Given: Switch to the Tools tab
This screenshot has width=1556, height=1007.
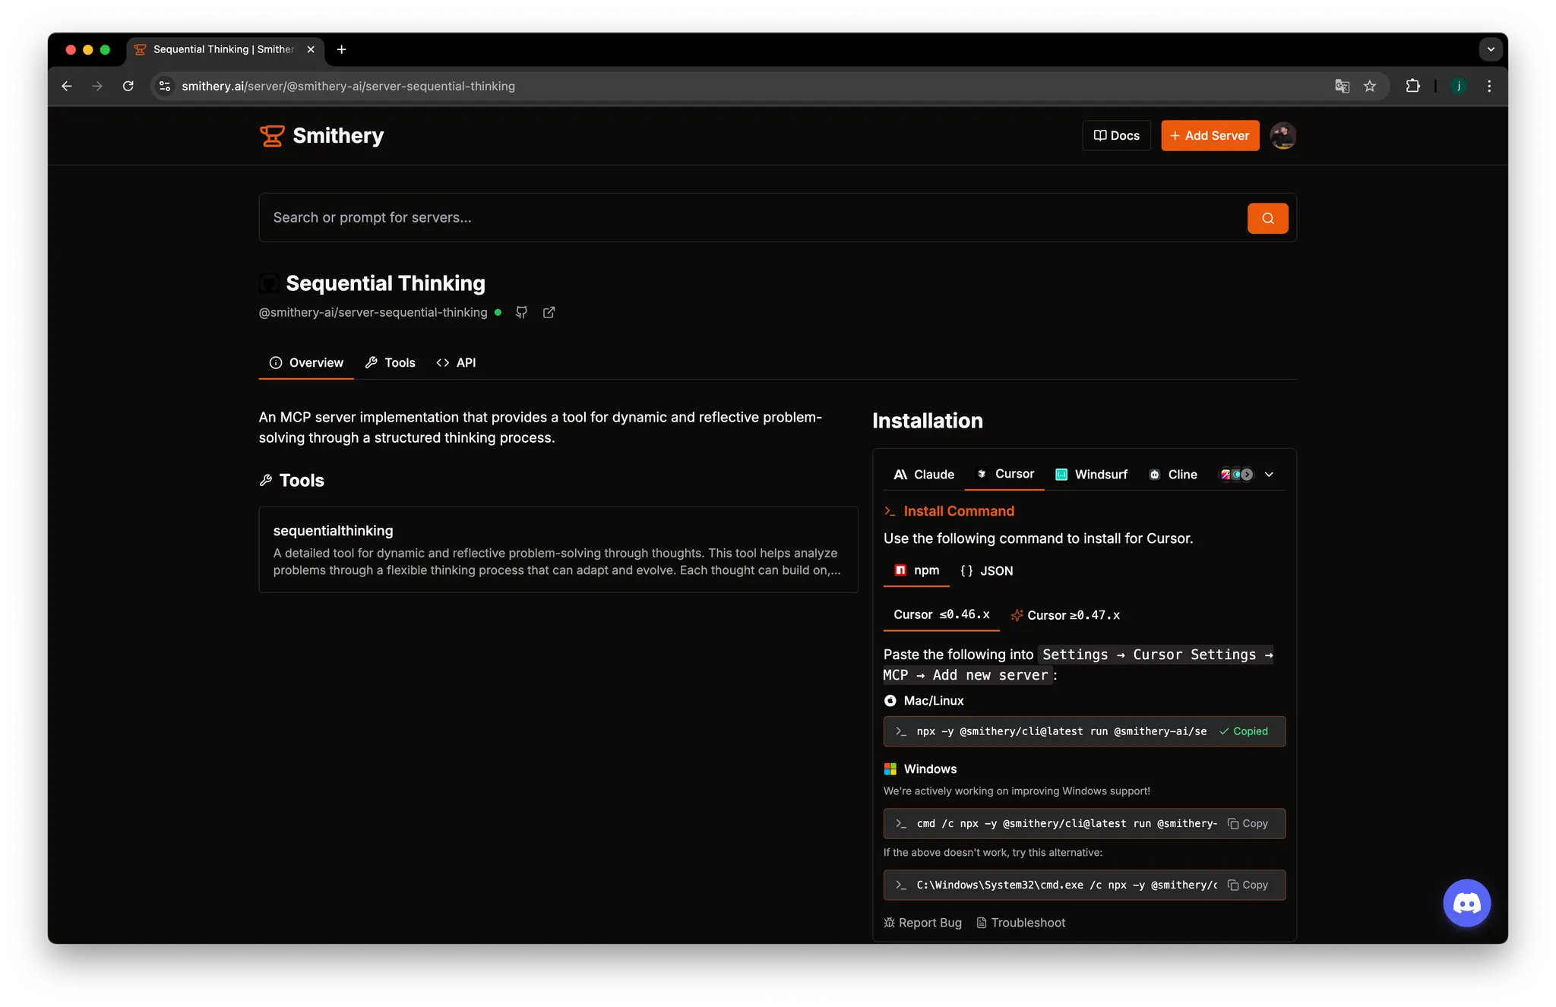Looking at the screenshot, I should [x=391, y=363].
